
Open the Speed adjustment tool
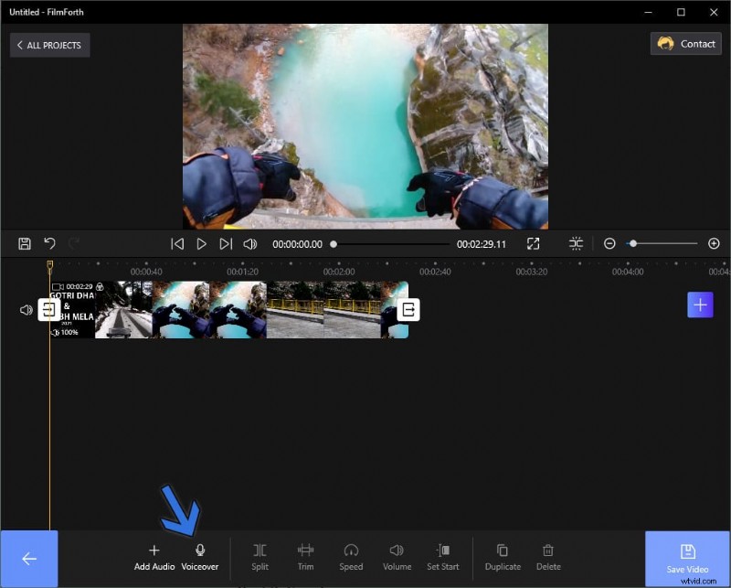tap(351, 550)
